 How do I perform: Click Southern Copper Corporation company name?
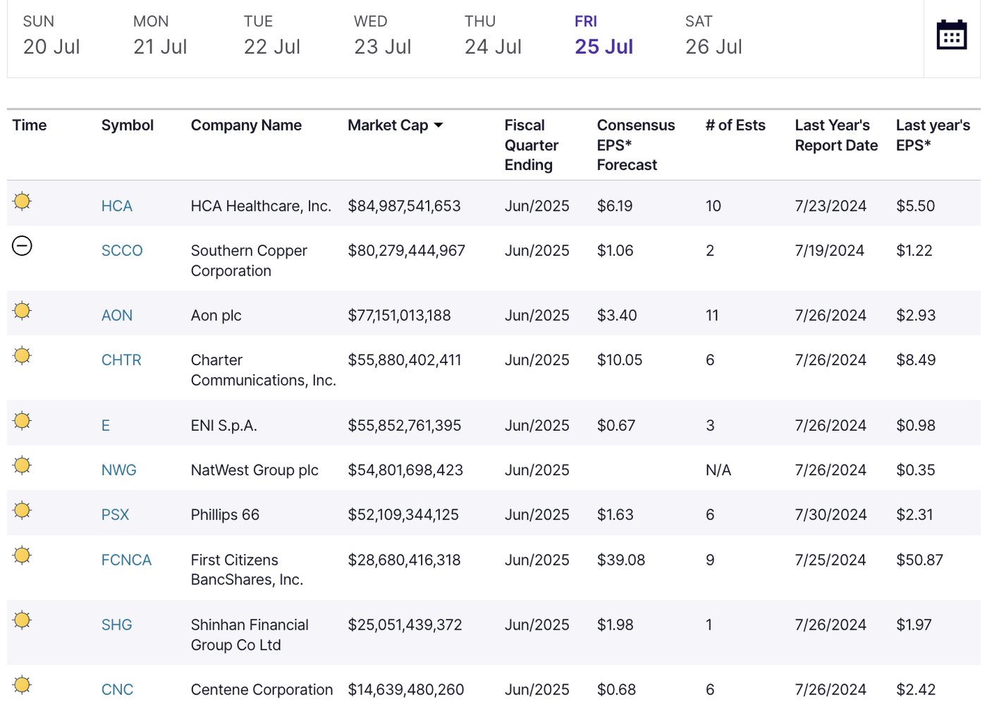(x=249, y=261)
